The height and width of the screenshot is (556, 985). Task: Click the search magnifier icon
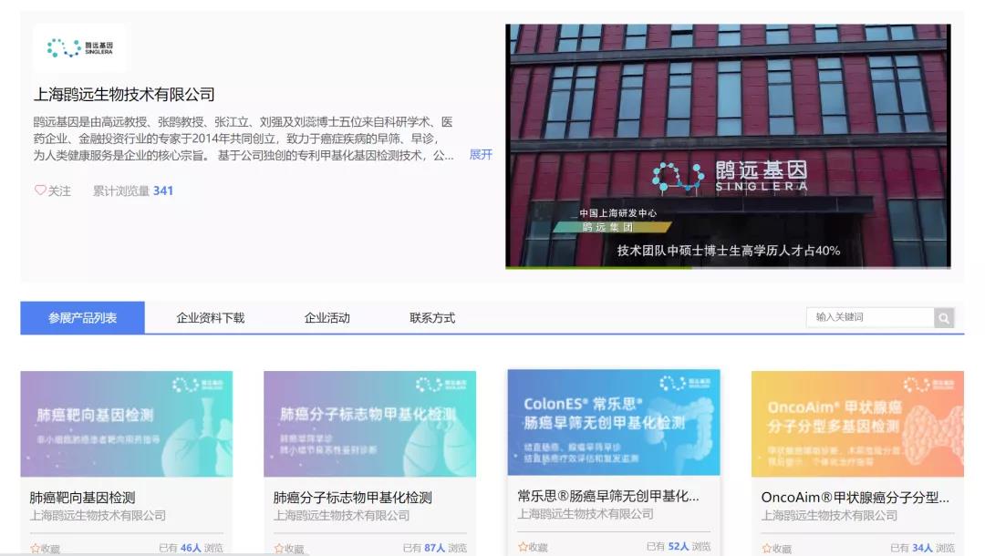click(944, 318)
